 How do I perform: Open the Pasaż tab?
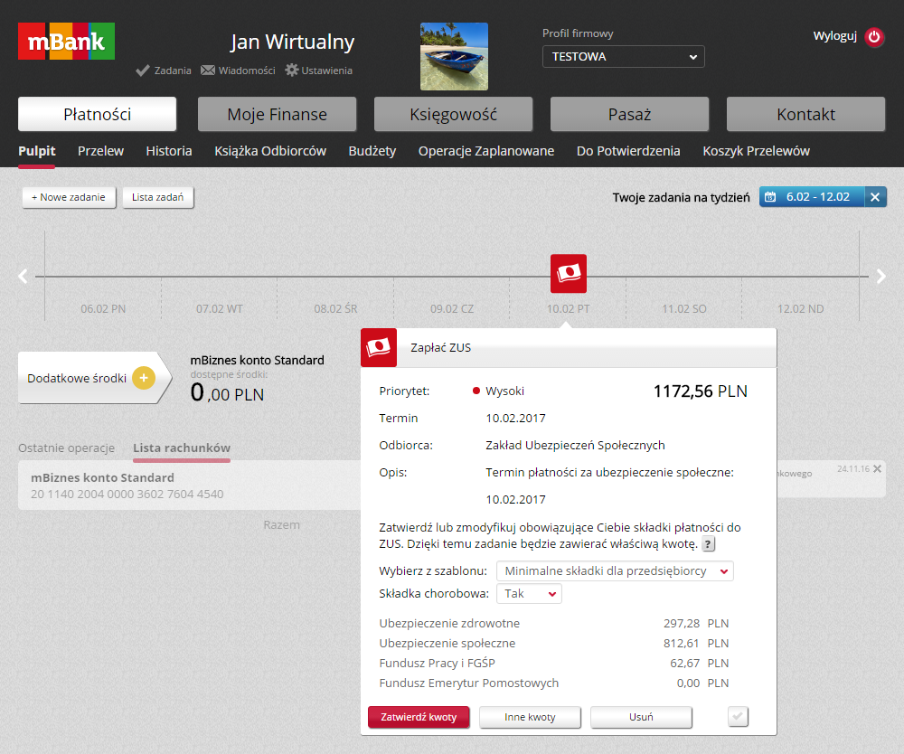click(x=629, y=114)
